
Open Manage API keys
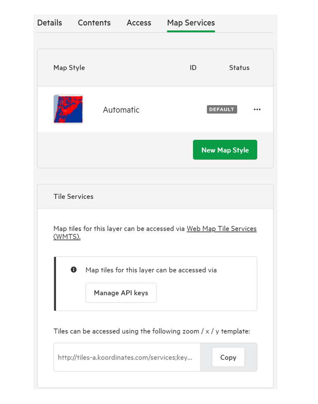[121, 292]
